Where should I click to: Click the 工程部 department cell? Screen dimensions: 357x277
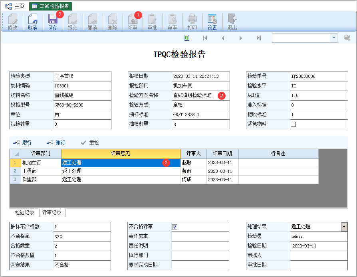41,171
